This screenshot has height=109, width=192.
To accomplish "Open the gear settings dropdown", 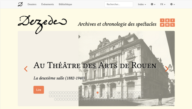I will 172,4.
